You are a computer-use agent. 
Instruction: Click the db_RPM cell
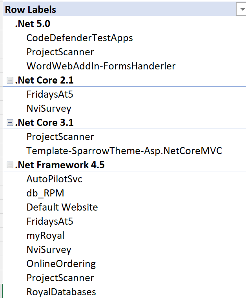click(45, 193)
